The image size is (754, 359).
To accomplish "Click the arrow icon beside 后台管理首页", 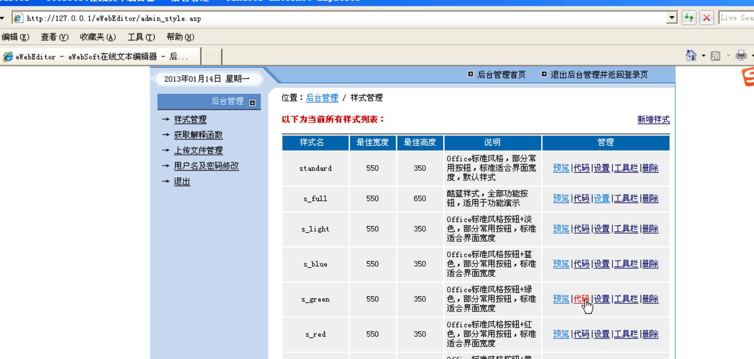I will coord(471,74).
